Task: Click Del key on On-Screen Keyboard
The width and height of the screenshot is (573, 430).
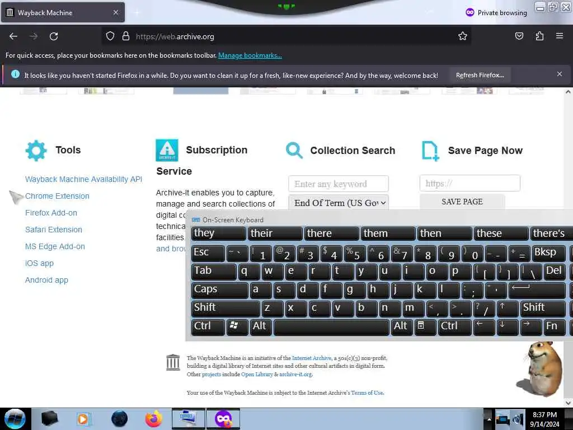Action: click(x=555, y=272)
